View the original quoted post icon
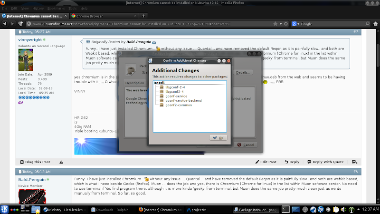The width and height of the screenshot is (380, 214). 154,42
